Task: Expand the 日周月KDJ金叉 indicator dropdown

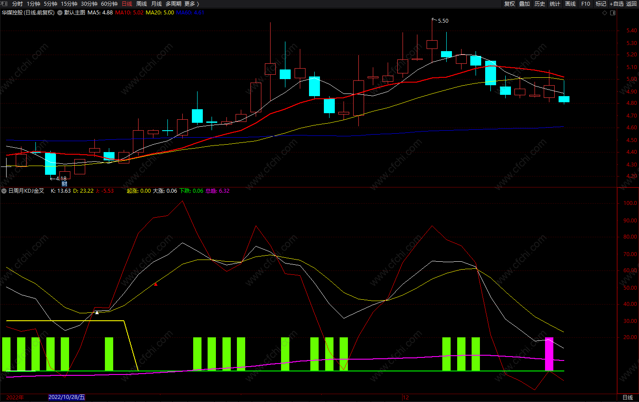Action: click(x=4, y=191)
